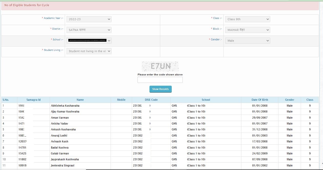Image resolution: width=323 pixels, height=170 pixels.
Task: Expand the Student Living dropdown
Action: pos(89,51)
